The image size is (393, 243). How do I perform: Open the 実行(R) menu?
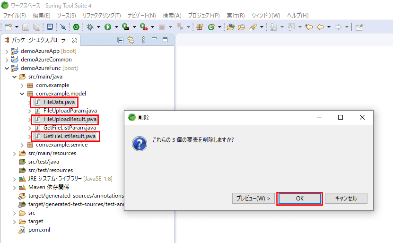coord(236,16)
